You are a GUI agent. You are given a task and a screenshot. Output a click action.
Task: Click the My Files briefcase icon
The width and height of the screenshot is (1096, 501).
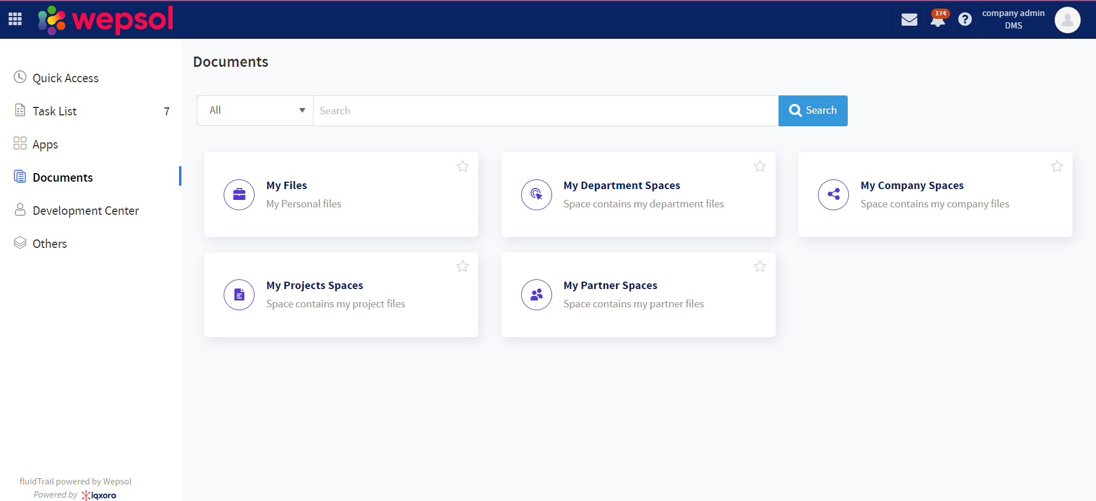tap(239, 195)
